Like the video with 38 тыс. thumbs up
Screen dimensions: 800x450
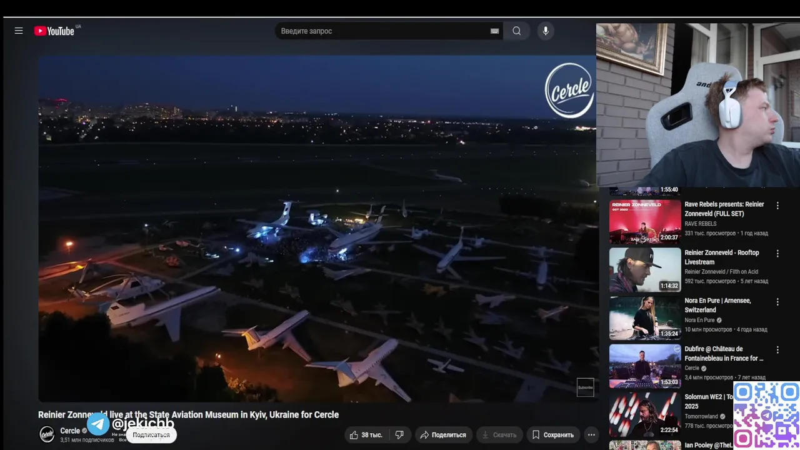366,435
